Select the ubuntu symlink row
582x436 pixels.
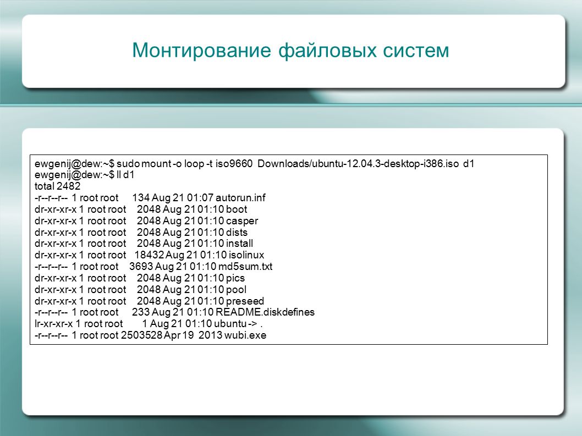point(149,324)
